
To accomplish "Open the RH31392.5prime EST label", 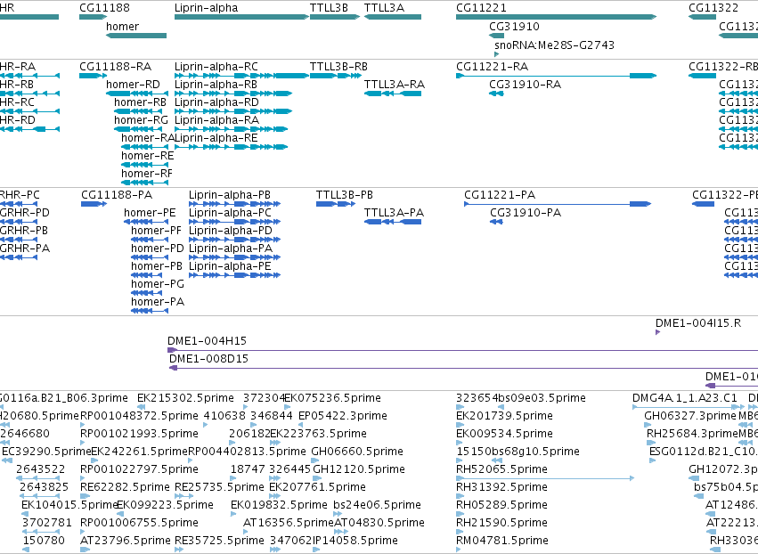I will click(501, 487).
